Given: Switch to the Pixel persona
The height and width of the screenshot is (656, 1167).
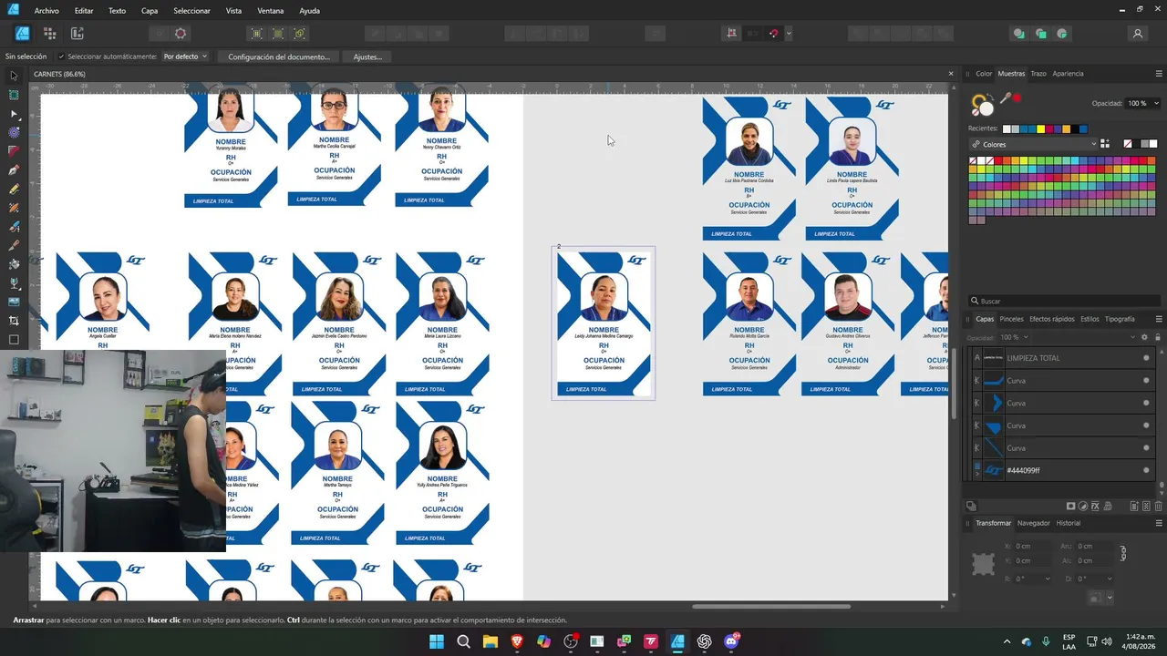Looking at the screenshot, I should 50,34.
